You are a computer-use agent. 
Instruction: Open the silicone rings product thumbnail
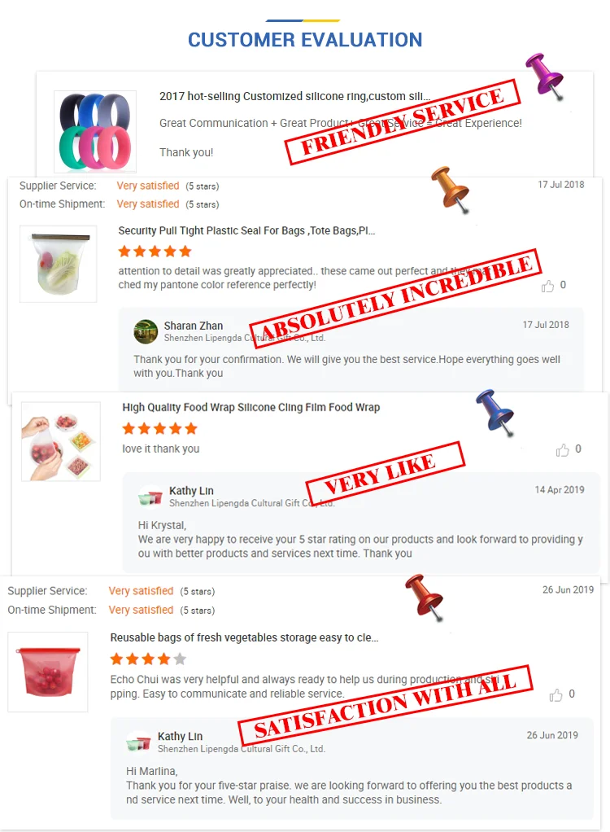[x=95, y=132]
